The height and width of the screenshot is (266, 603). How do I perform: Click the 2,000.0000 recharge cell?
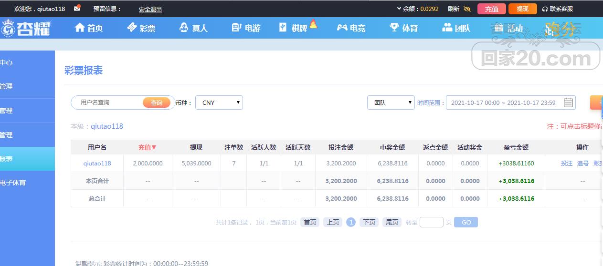(x=148, y=163)
